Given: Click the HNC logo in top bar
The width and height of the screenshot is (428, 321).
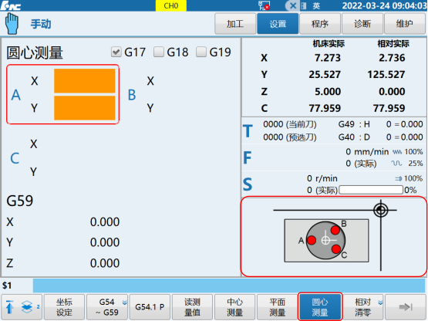Looking at the screenshot, I should pyautogui.click(x=11, y=5).
